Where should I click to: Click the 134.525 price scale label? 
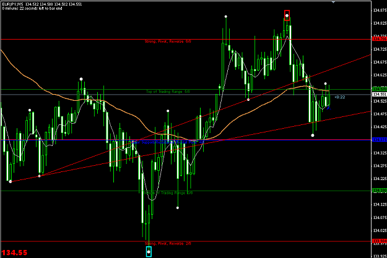tap(380, 101)
